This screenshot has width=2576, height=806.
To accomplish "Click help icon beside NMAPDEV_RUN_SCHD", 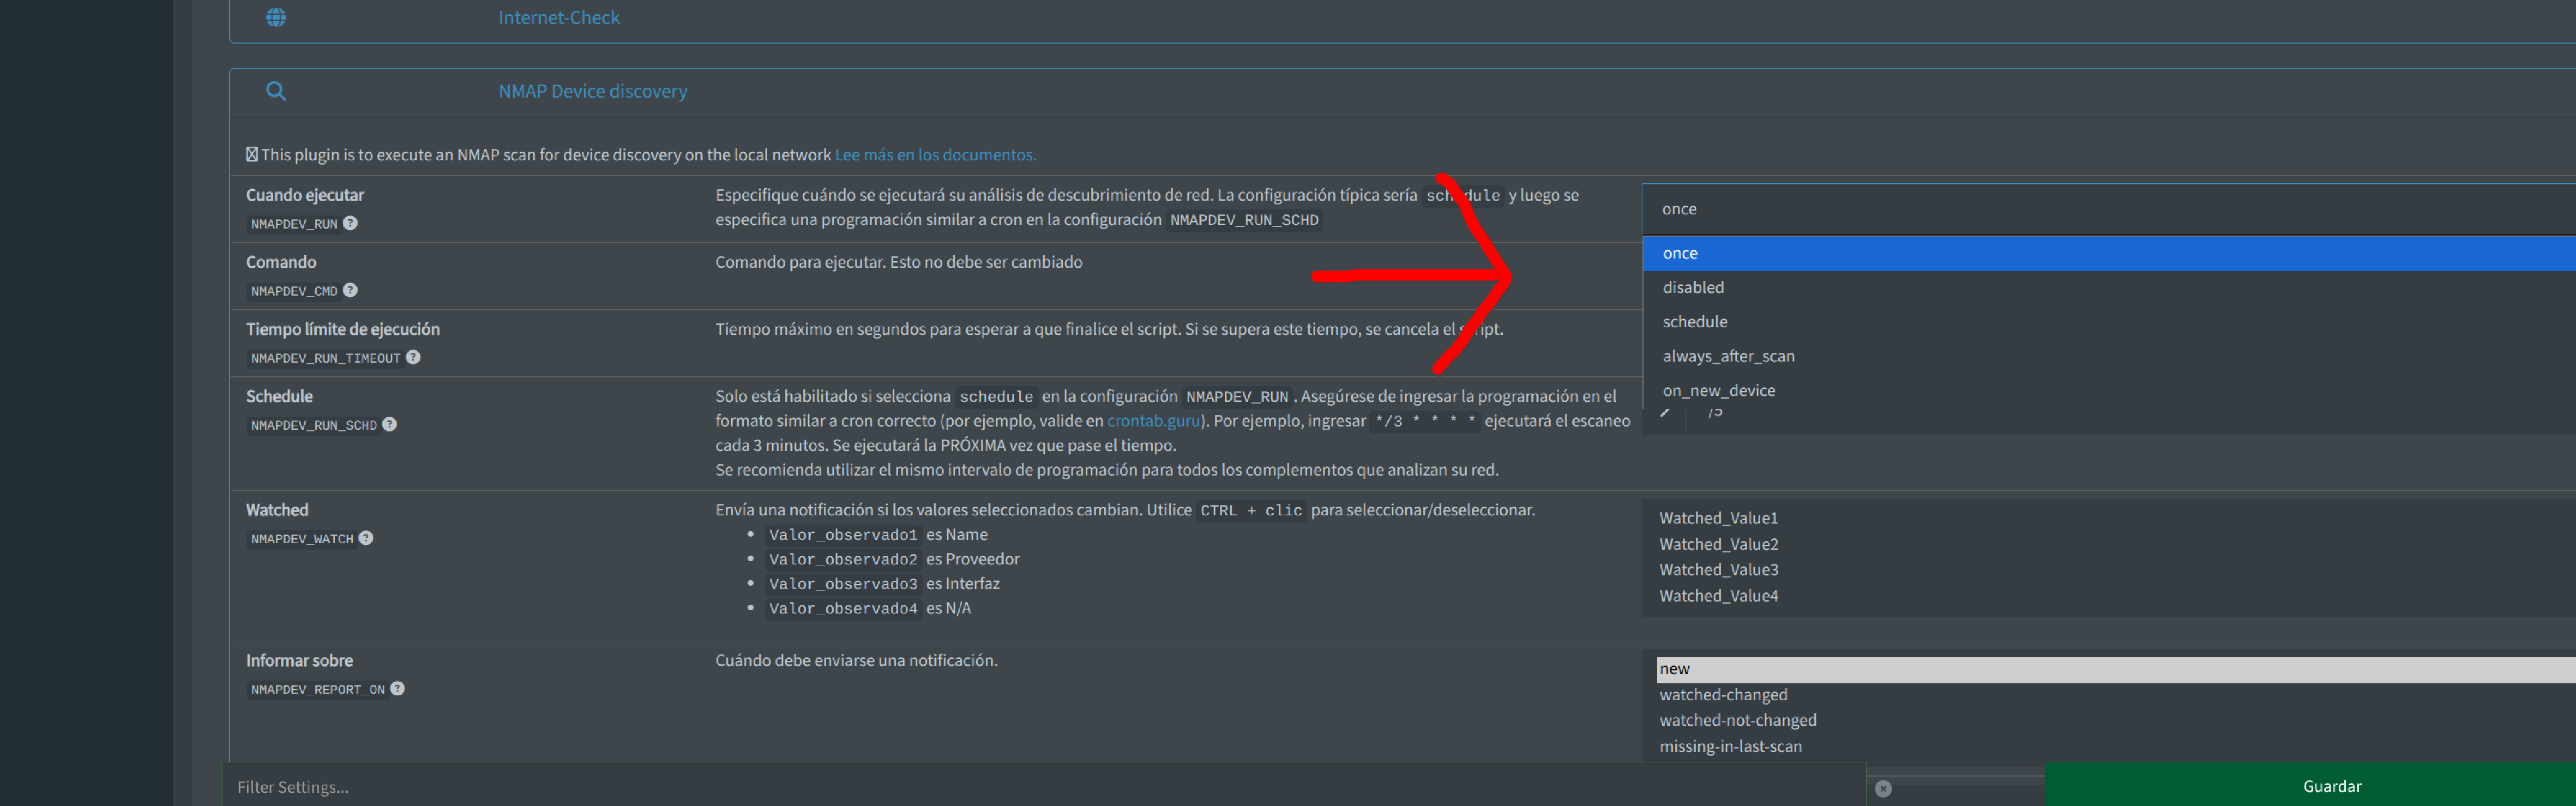I will point(390,424).
